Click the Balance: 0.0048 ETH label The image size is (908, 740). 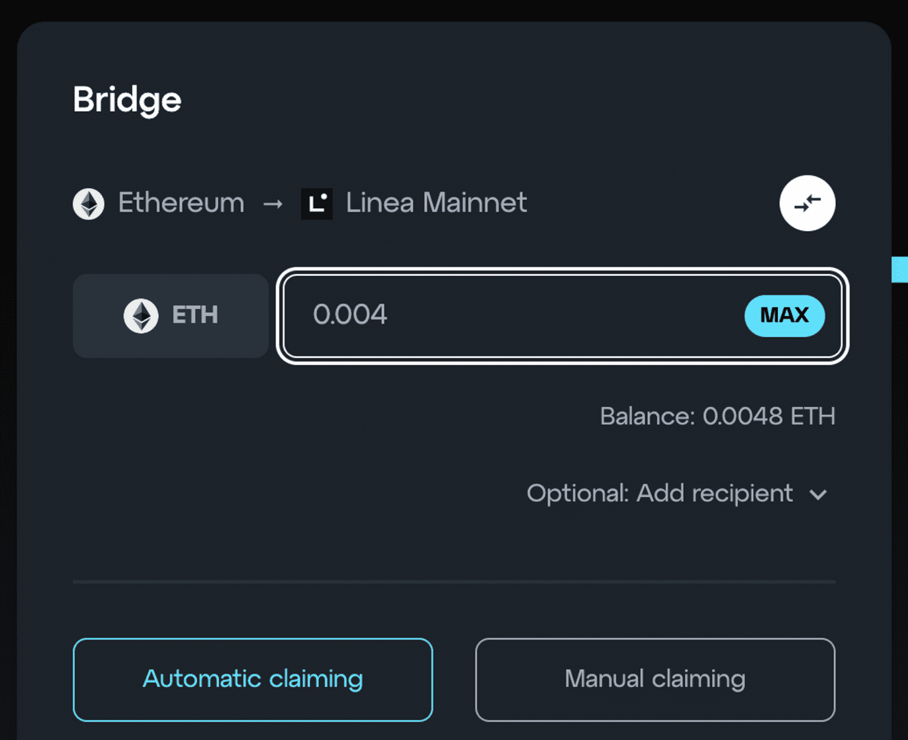point(717,416)
